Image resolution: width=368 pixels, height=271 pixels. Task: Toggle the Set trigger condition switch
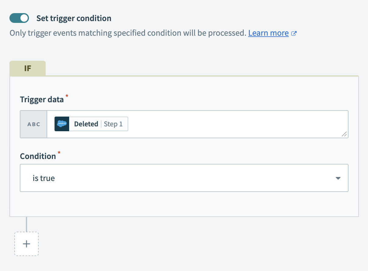(x=19, y=18)
